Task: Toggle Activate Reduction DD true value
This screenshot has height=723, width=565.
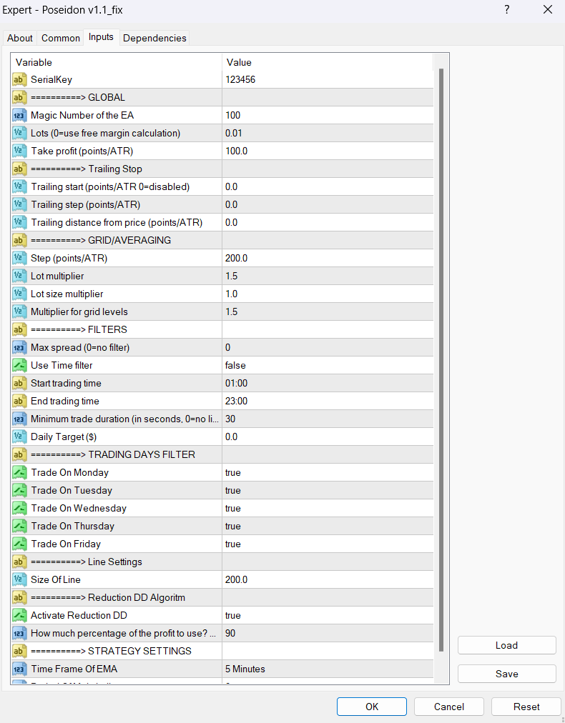Action: (x=328, y=615)
